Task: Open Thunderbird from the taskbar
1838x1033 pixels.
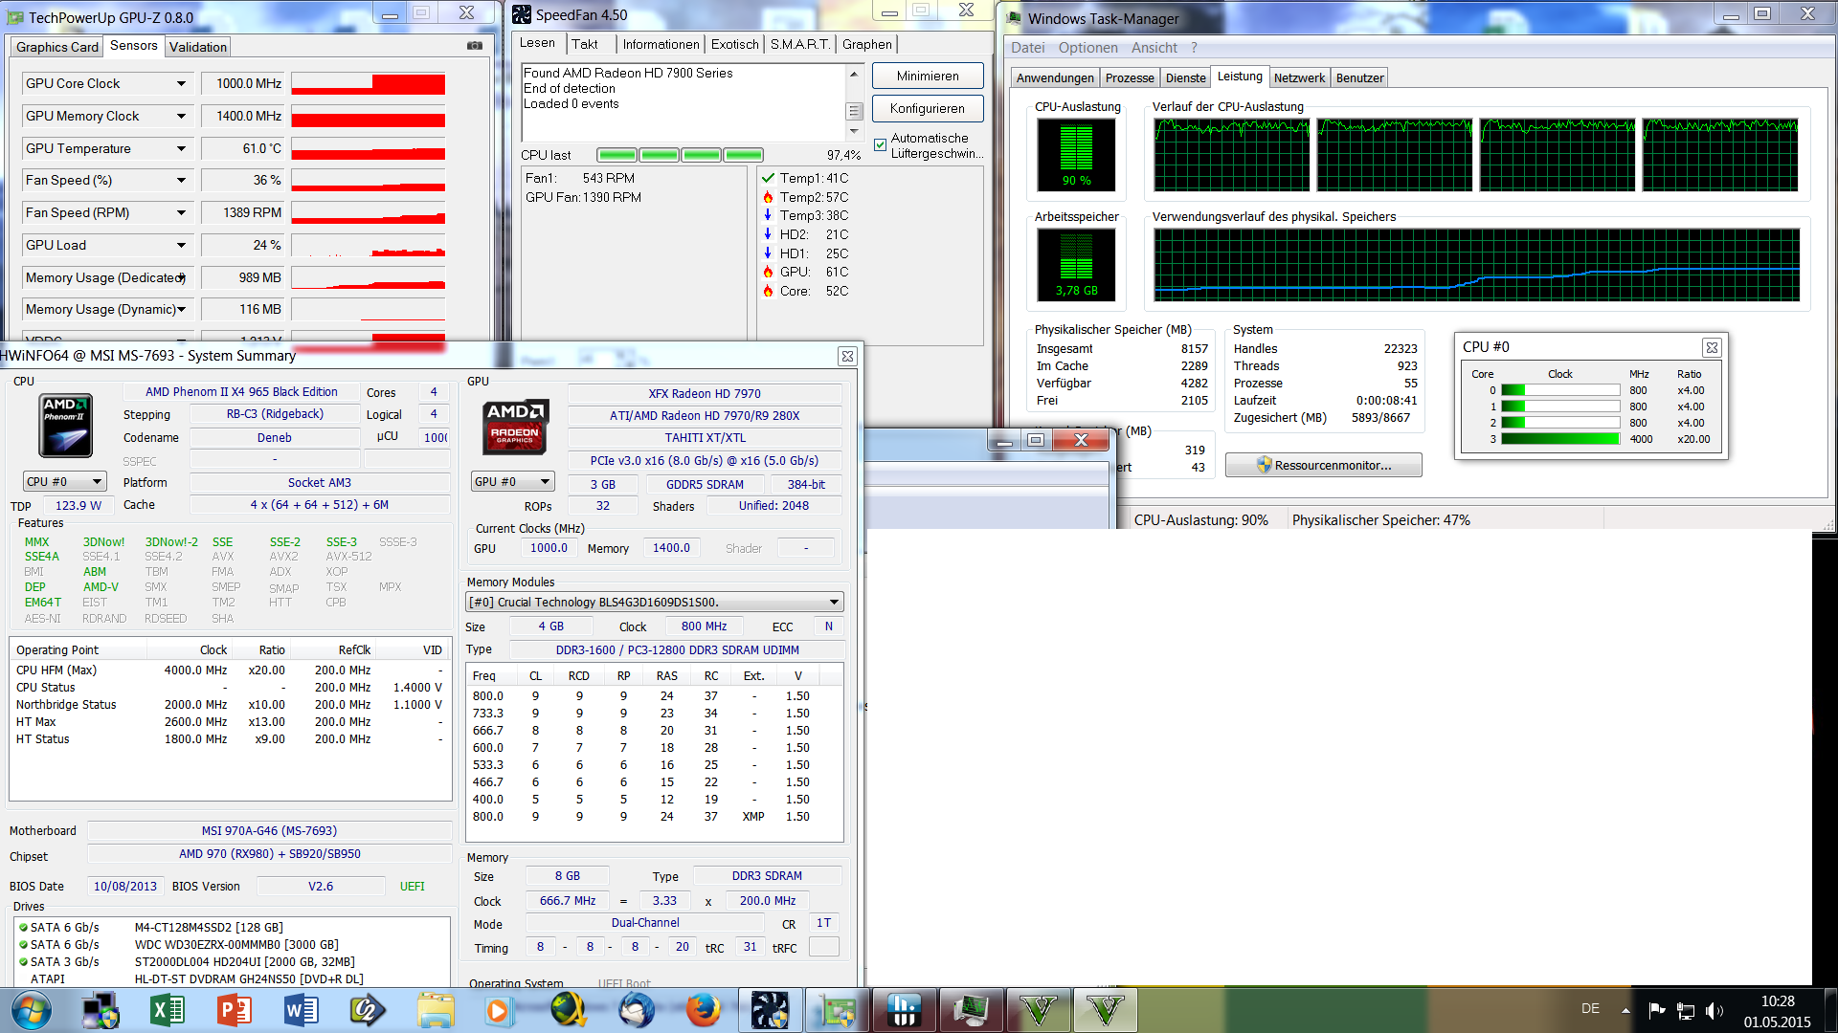Action: coord(637,1010)
